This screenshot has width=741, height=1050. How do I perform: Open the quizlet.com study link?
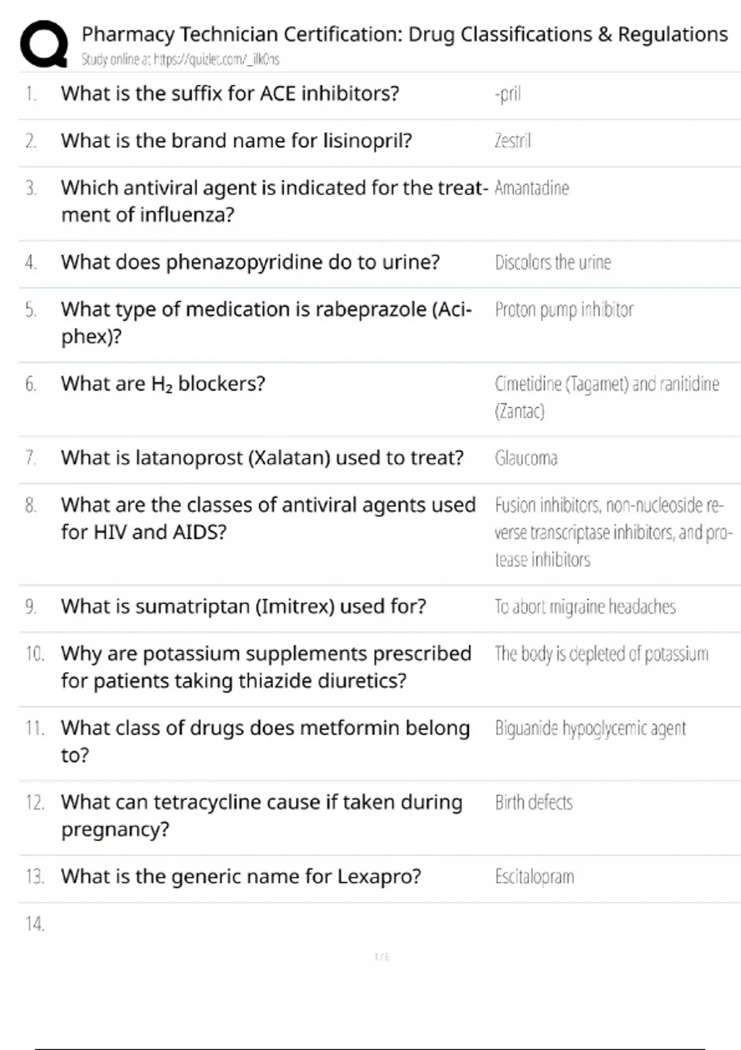(x=216, y=60)
